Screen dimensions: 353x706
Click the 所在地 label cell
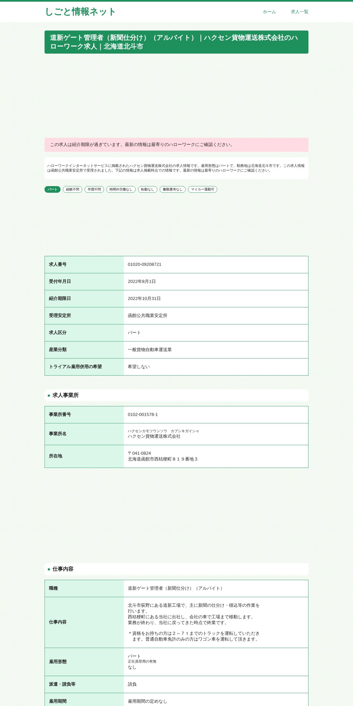tap(84, 456)
